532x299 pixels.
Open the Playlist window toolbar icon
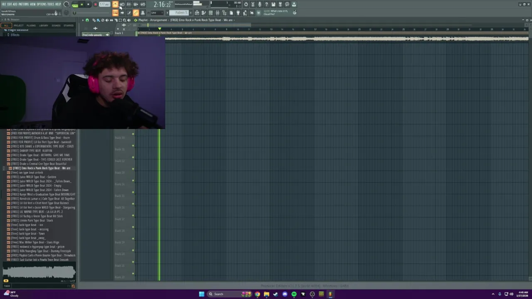197,13
